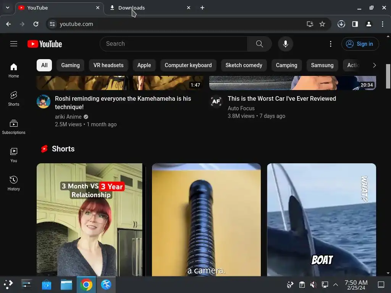Open Auto Focus channel name link

click(x=241, y=108)
